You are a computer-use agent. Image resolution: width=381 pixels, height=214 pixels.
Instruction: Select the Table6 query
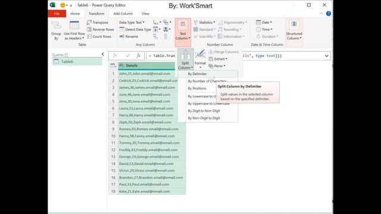pos(77,61)
